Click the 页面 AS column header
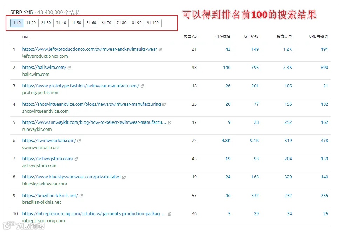The image size is (339, 232). (190, 36)
